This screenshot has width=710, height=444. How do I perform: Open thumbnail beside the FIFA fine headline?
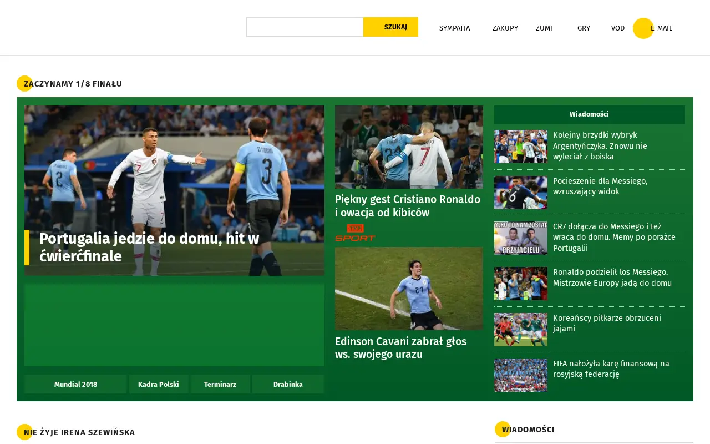(x=521, y=375)
